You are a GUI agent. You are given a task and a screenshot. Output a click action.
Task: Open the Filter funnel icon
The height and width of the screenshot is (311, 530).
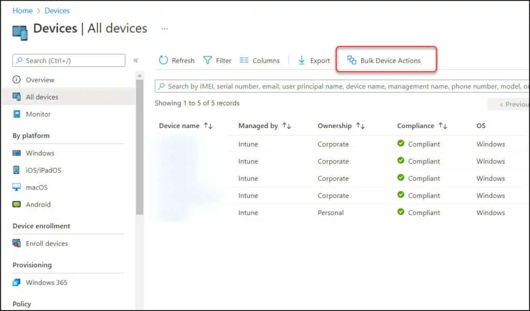click(208, 60)
